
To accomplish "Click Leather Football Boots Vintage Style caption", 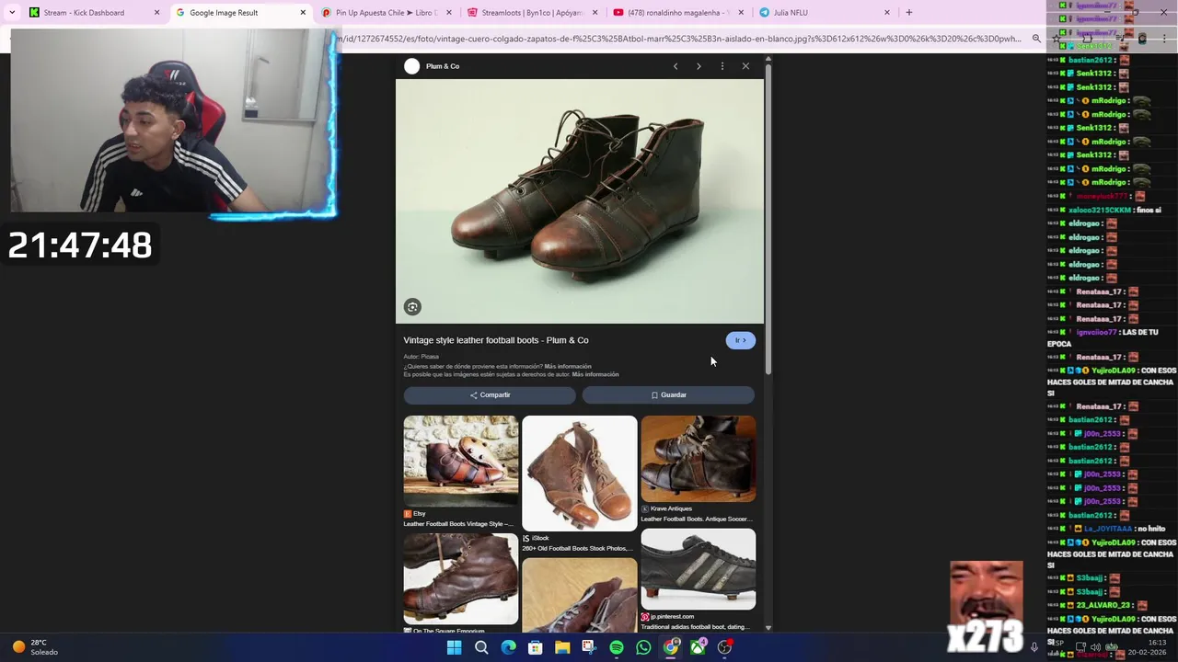I will coord(458,524).
